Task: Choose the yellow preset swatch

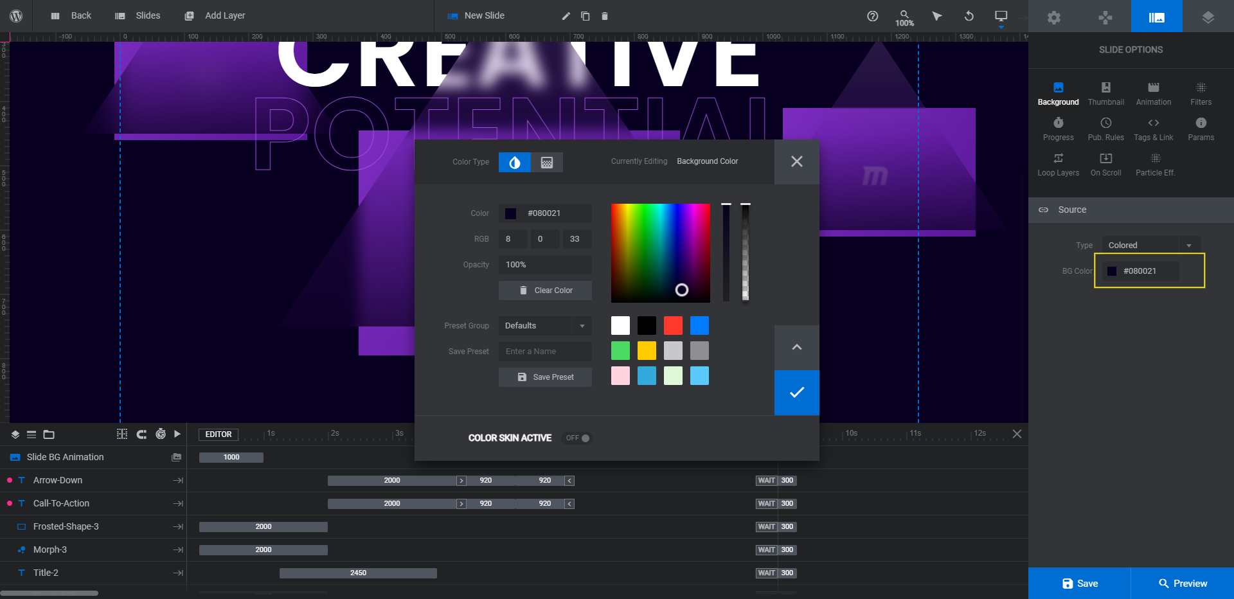Action: 647,351
